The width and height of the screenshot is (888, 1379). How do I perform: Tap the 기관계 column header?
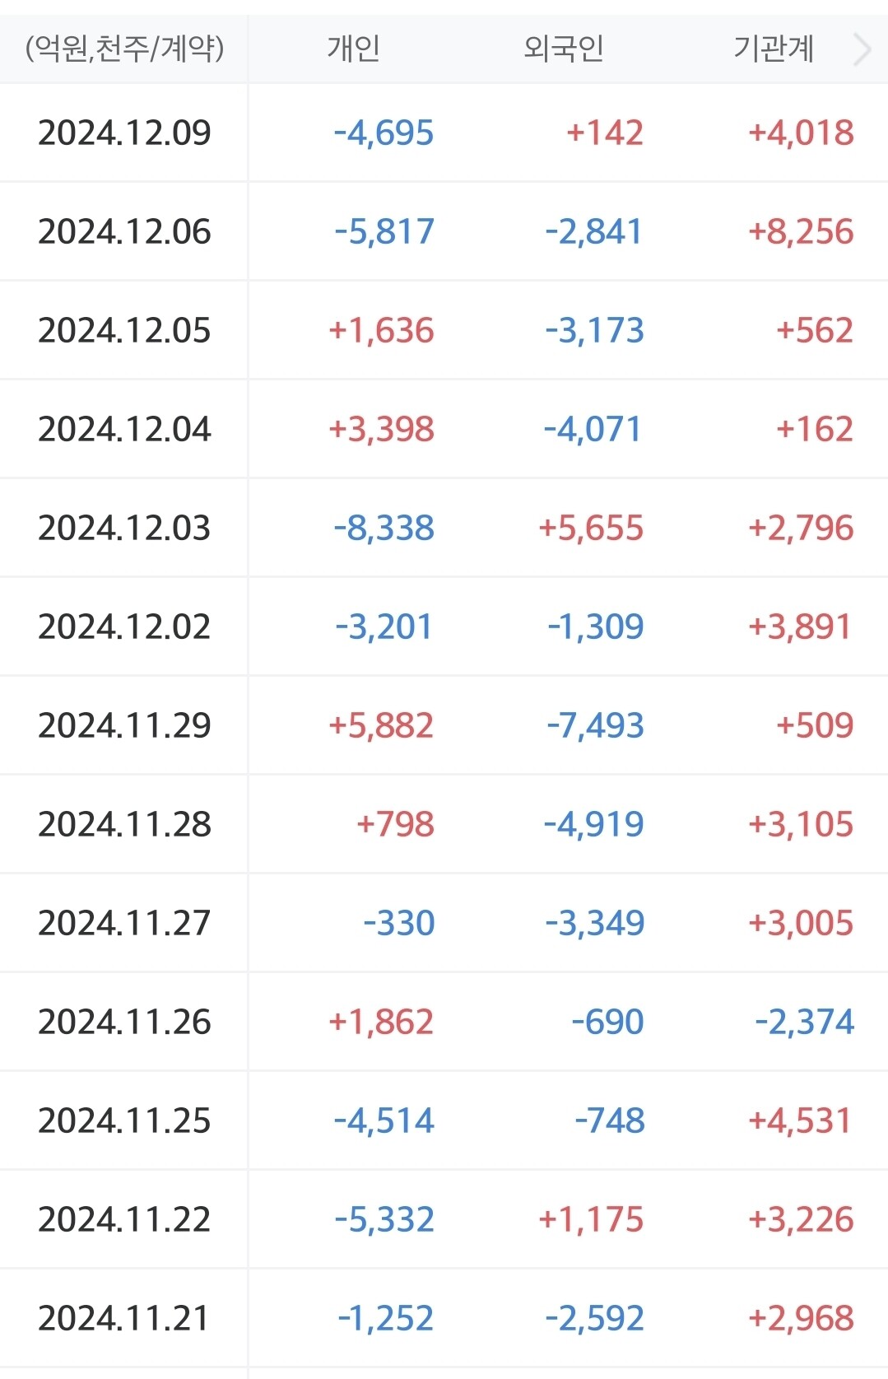774,49
